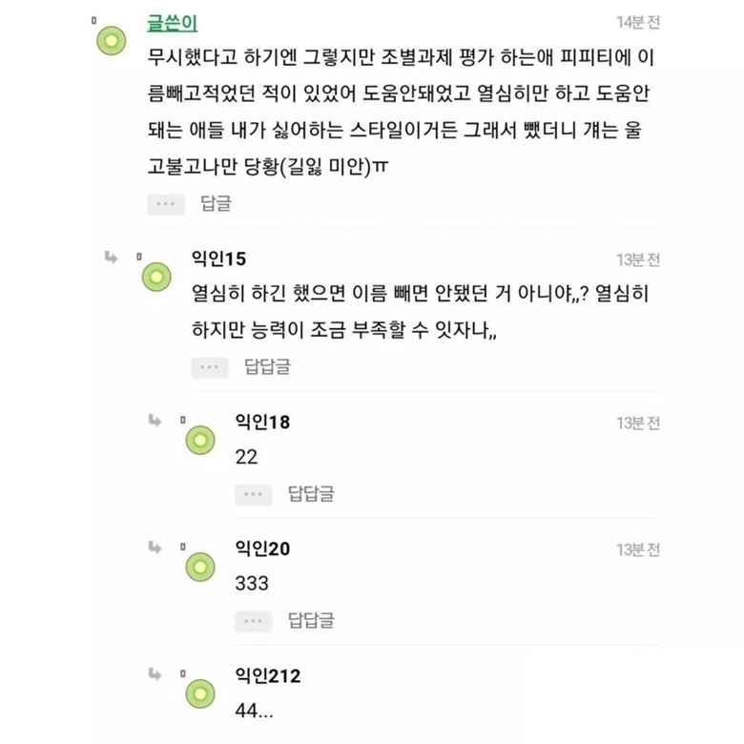Open the more options menu under 글쓴이's comment
This screenshot has height=744, width=744.
166,204
